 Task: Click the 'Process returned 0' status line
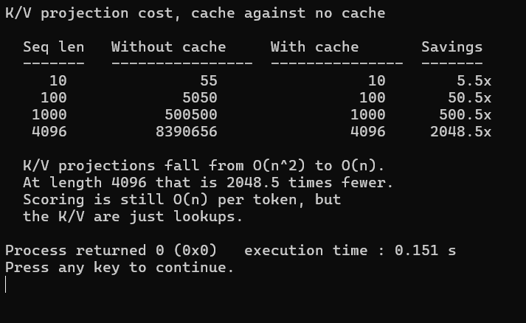pos(230,251)
